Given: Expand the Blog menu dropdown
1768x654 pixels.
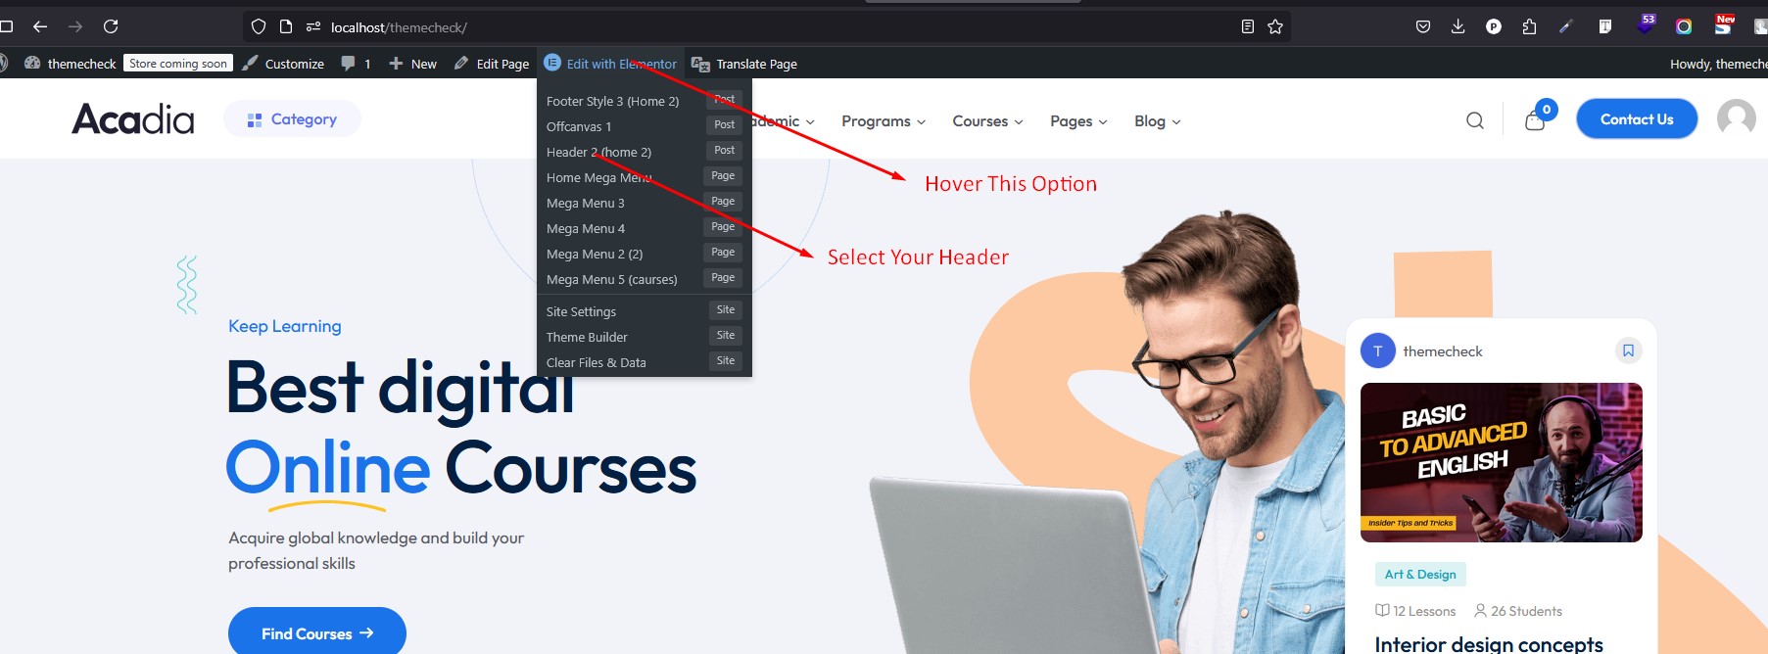Looking at the screenshot, I should (x=1157, y=121).
